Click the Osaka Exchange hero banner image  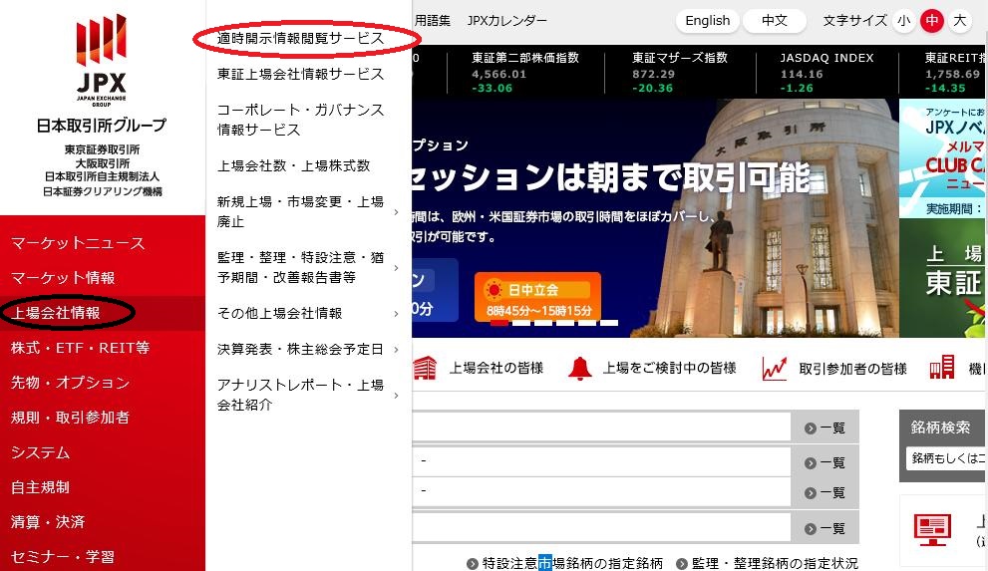pos(655,218)
